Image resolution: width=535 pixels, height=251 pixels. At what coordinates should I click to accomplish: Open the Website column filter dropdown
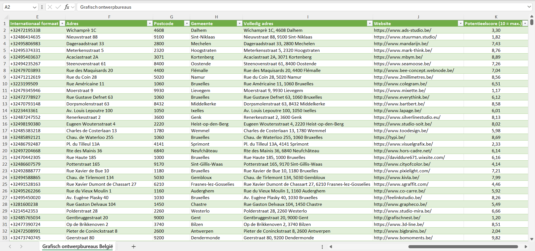pyautogui.click(x=461, y=23)
